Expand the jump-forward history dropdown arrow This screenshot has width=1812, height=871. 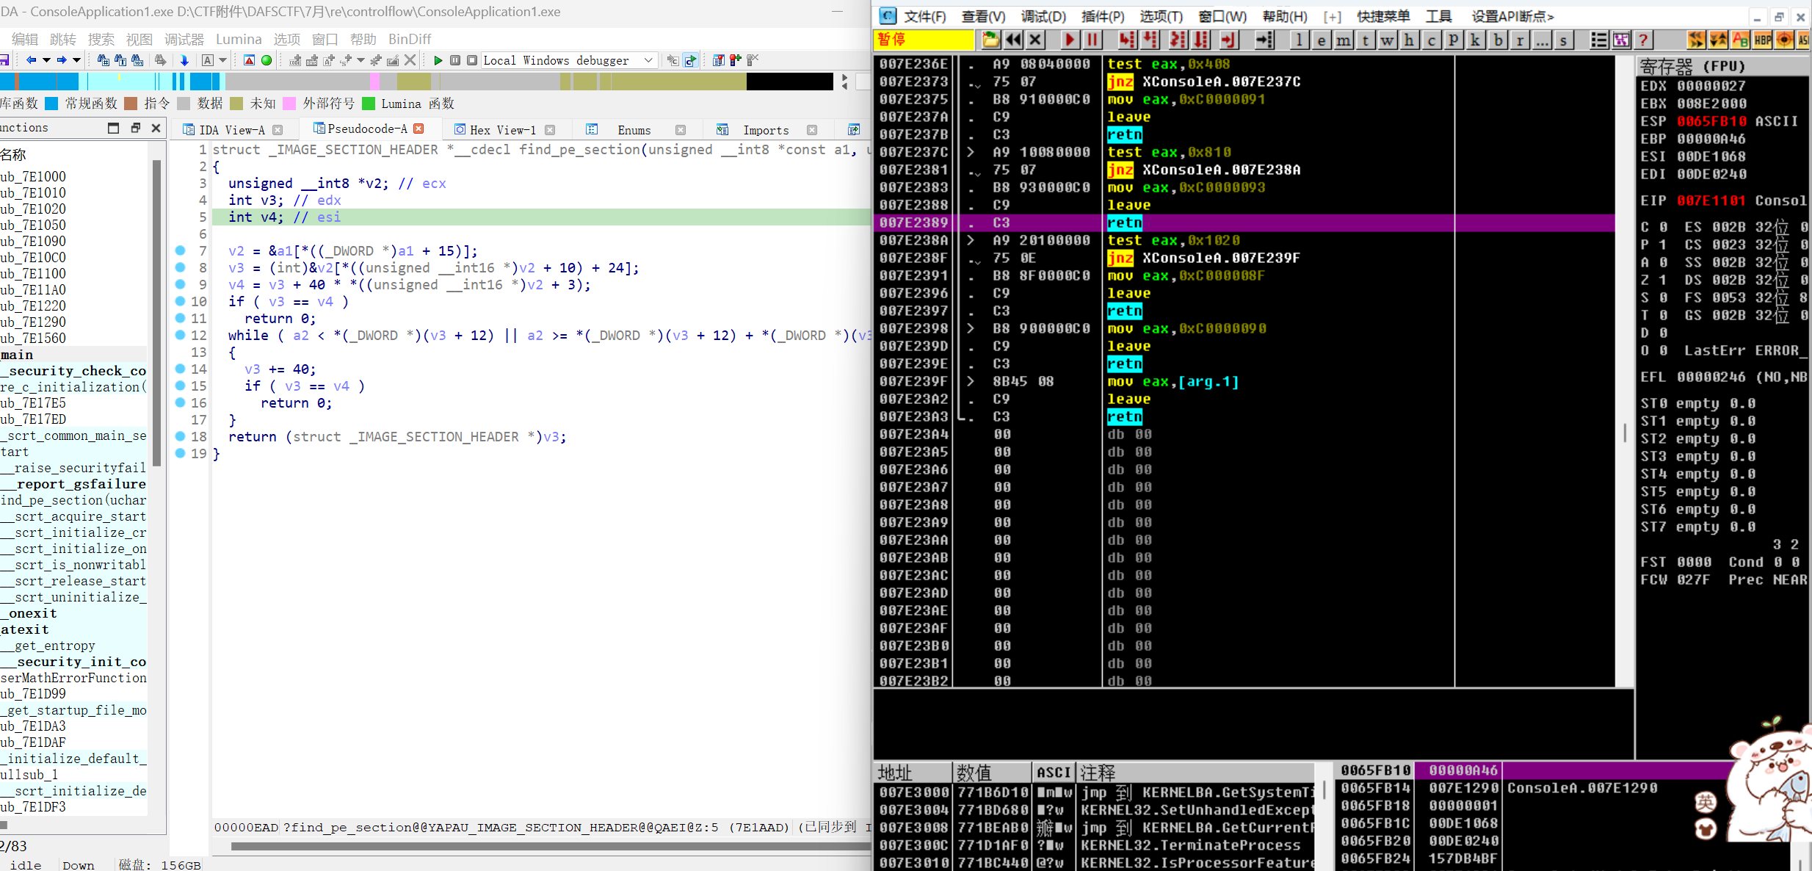[76, 60]
